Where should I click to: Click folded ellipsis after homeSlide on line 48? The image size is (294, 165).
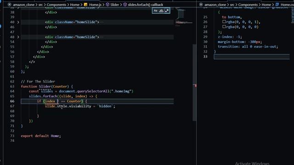[x=102, y=37]
